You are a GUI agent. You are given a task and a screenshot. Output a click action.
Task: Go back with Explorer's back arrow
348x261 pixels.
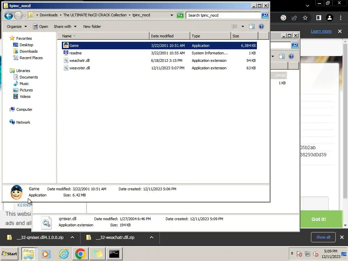click(x=8, y=15)
